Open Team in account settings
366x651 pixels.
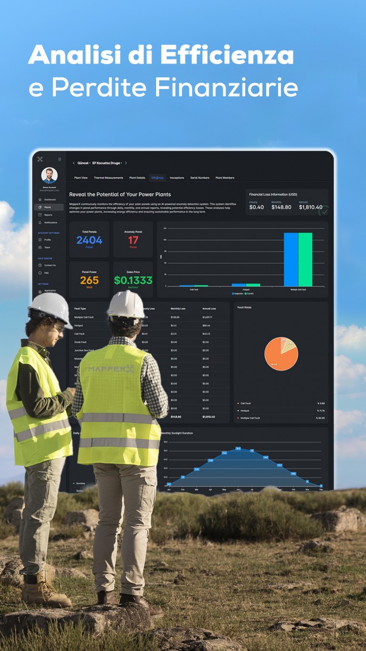pyautogui.click(x=47, y=247)
